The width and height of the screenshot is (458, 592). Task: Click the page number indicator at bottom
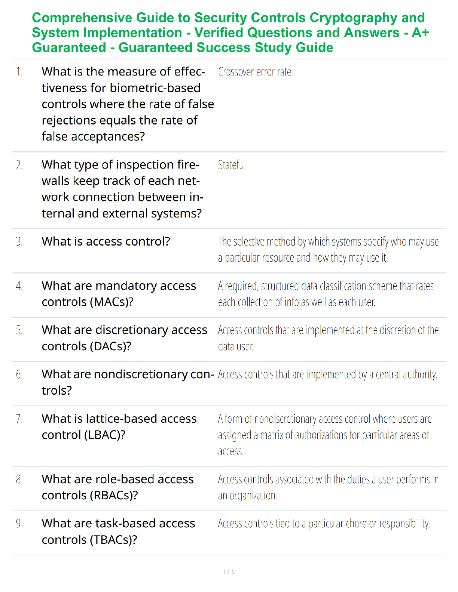(x=229, y=571)
